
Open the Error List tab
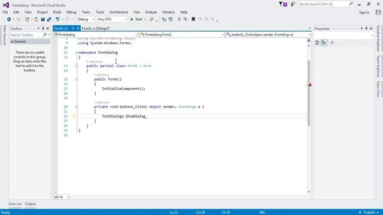(15, 204)
